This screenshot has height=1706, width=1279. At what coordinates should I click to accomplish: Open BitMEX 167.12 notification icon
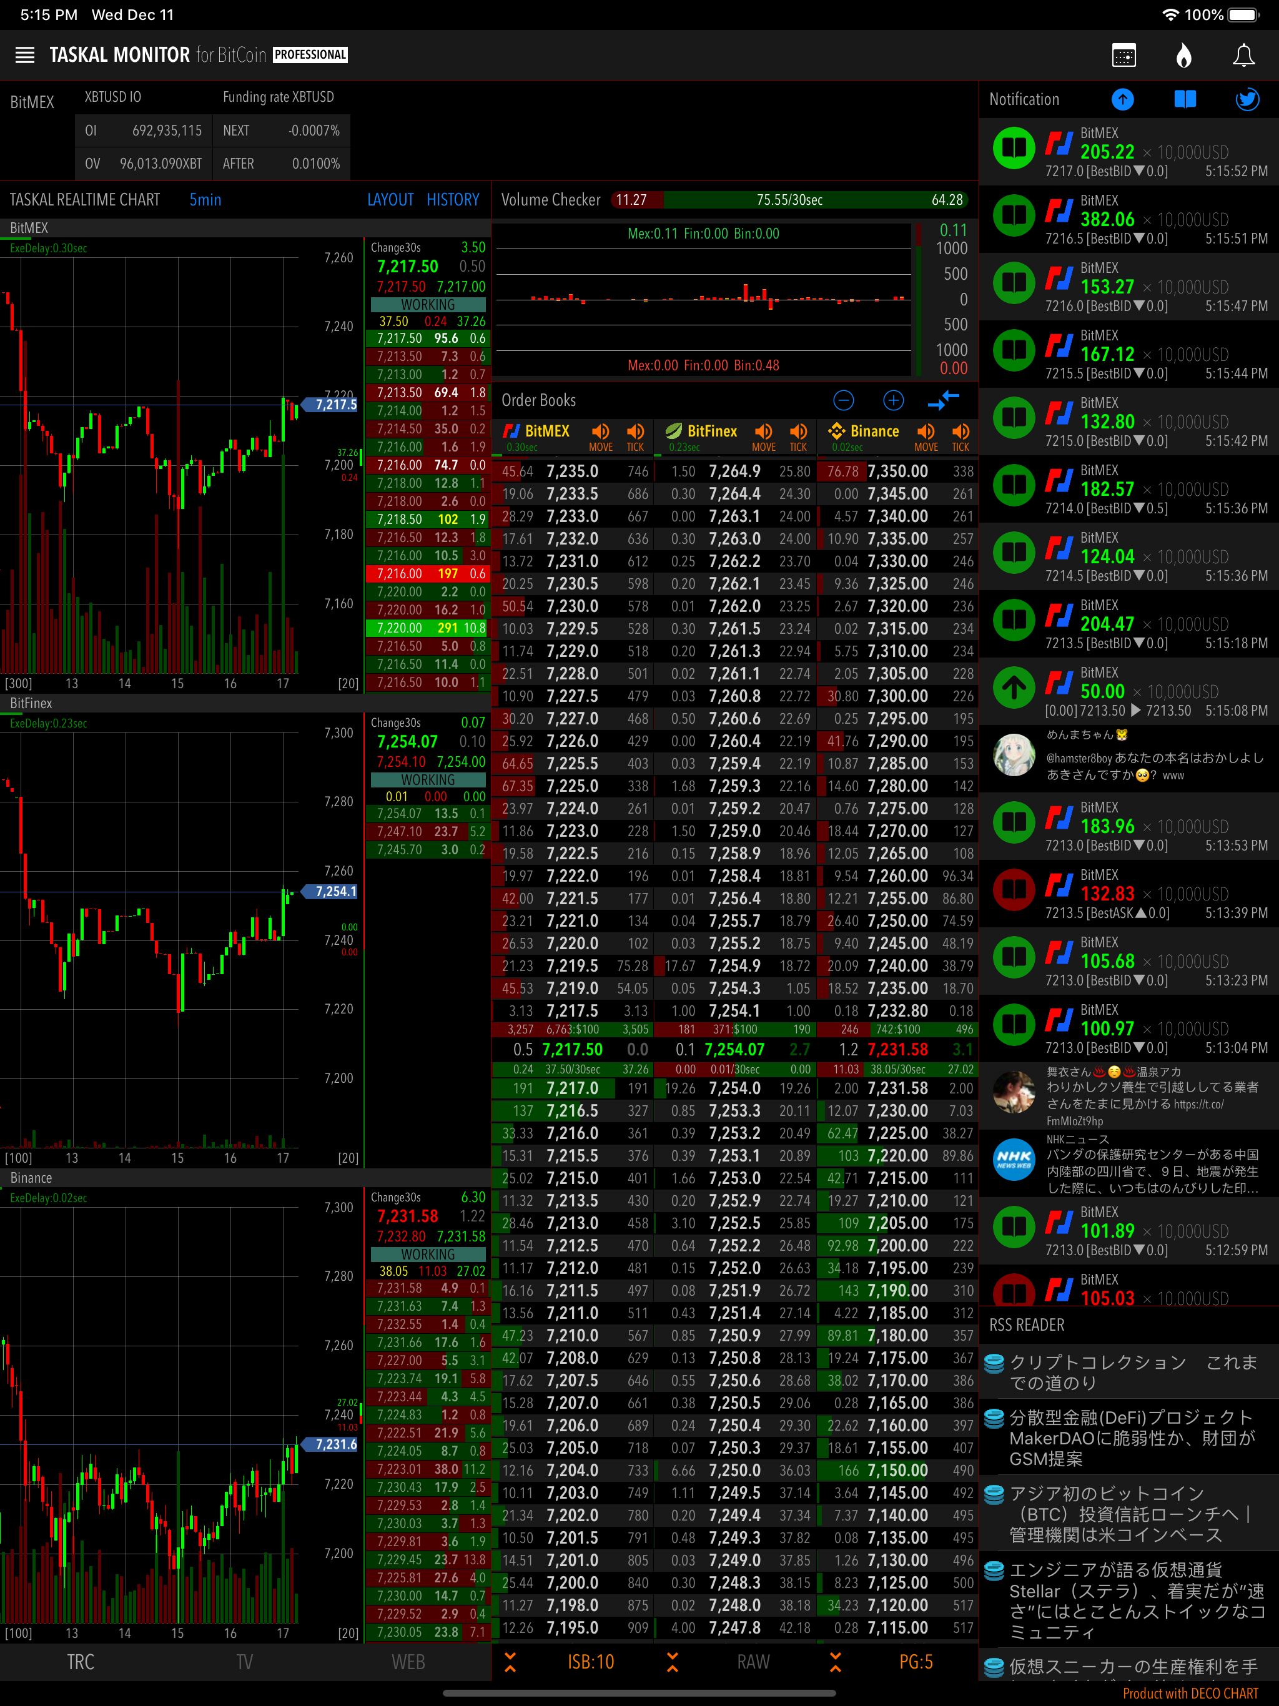(1014, 351)
